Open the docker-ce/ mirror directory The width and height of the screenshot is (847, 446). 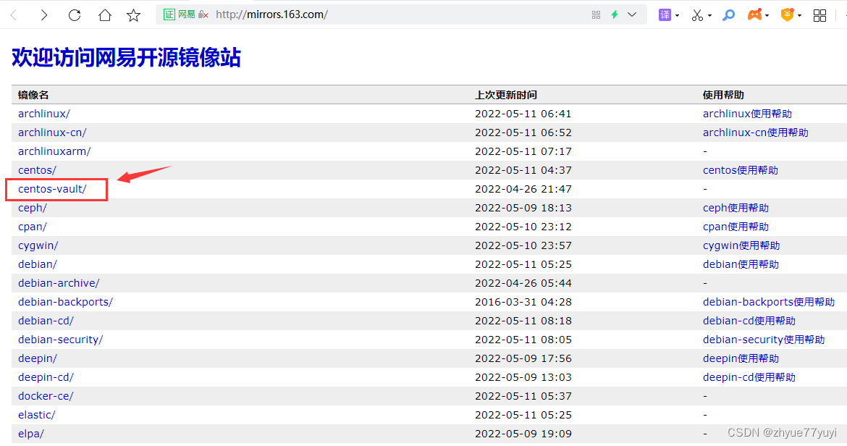(46, 396)
